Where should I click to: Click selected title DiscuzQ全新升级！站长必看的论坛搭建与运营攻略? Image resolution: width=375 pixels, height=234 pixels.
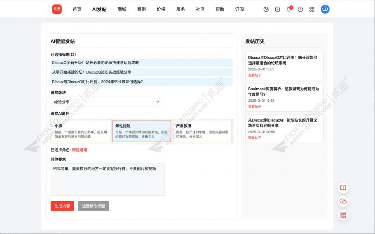142,63
